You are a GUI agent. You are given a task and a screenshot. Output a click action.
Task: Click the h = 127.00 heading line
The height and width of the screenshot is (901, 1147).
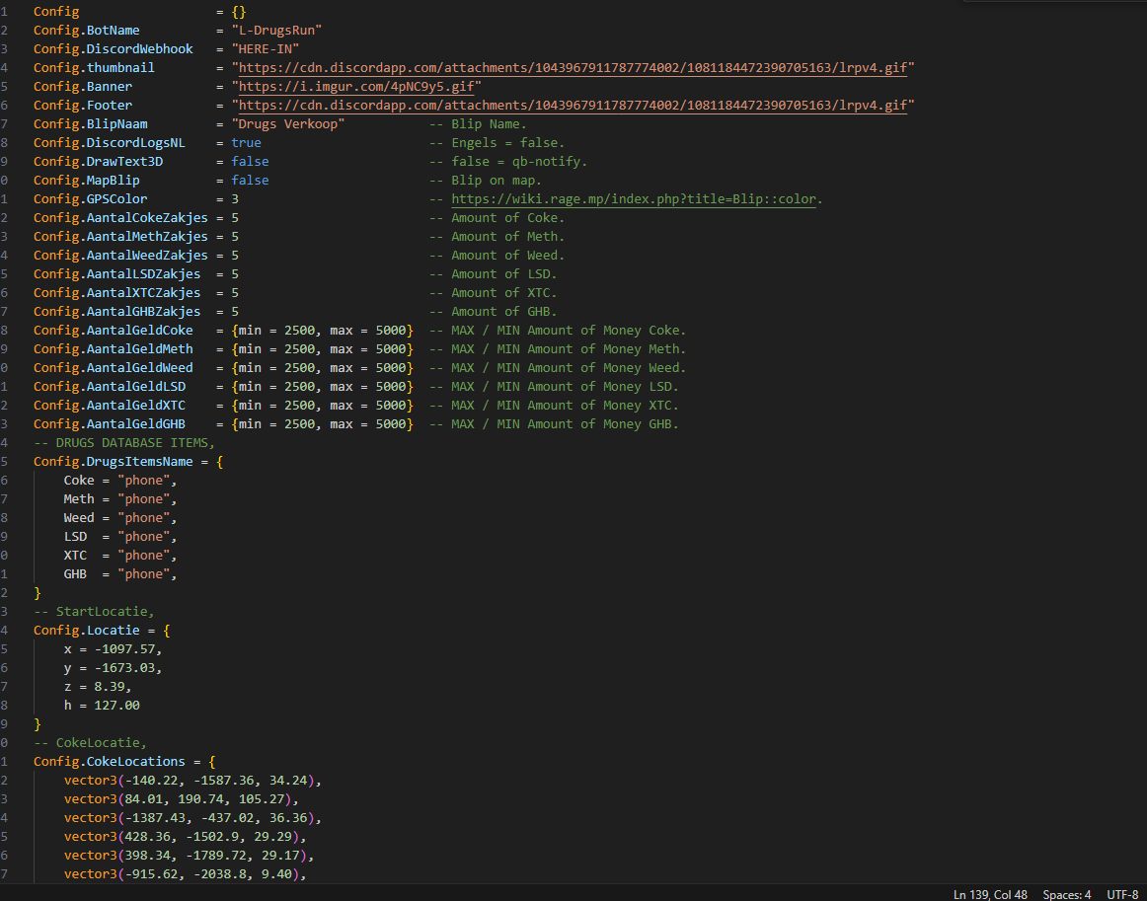click(x=102, y=706)
